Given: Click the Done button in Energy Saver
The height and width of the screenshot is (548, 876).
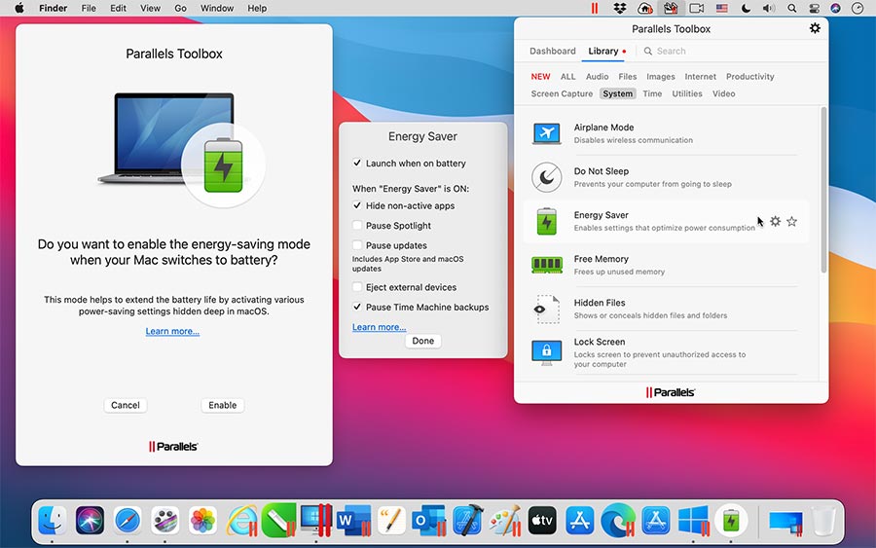Looking at the screenshot, I should 422,341.
